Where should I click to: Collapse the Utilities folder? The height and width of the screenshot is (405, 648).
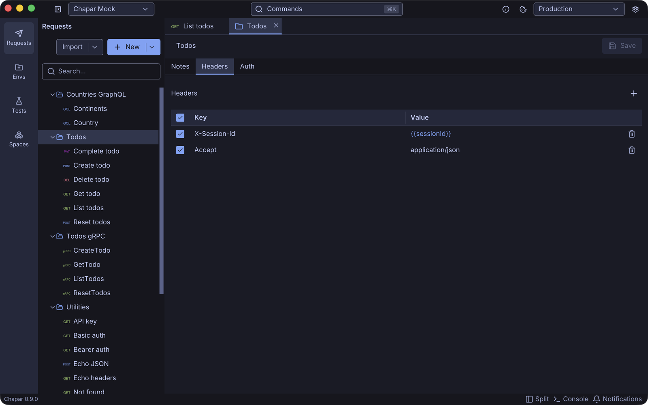click(52, 307)
